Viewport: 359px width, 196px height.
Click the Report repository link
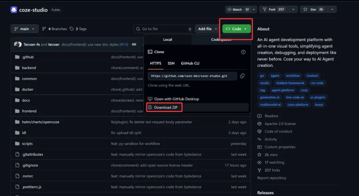click(272, 178)
